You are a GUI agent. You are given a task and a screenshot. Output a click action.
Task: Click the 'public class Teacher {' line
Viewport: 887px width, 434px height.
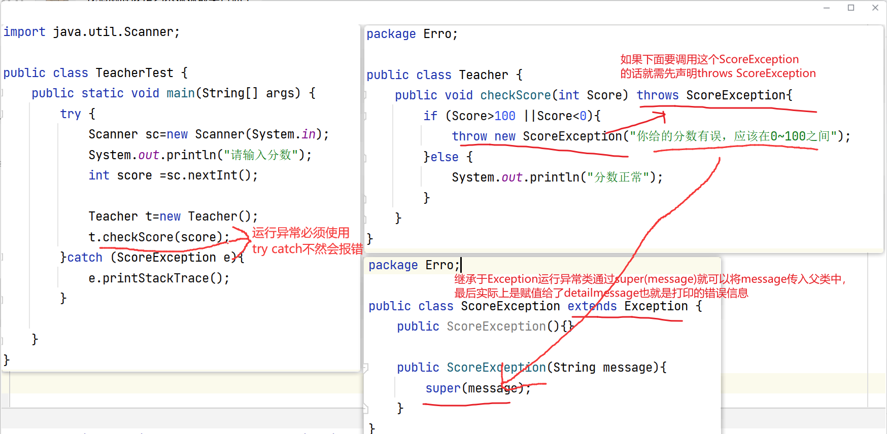point(445,75)
